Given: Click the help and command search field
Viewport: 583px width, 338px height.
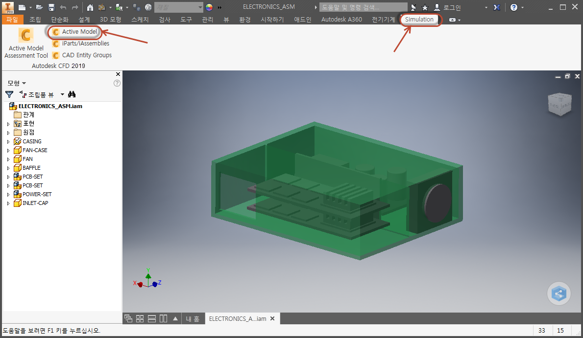Looking at the screenshot, I should tap(363, 7).
